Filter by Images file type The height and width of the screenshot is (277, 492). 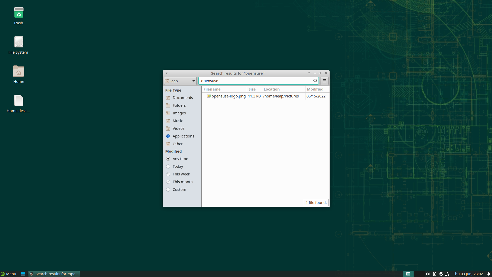pyautogui.click(x=179, y=113)
